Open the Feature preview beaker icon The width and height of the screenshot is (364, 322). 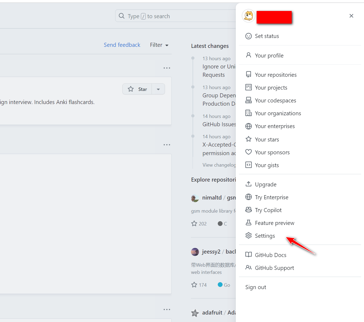(249, 223)
